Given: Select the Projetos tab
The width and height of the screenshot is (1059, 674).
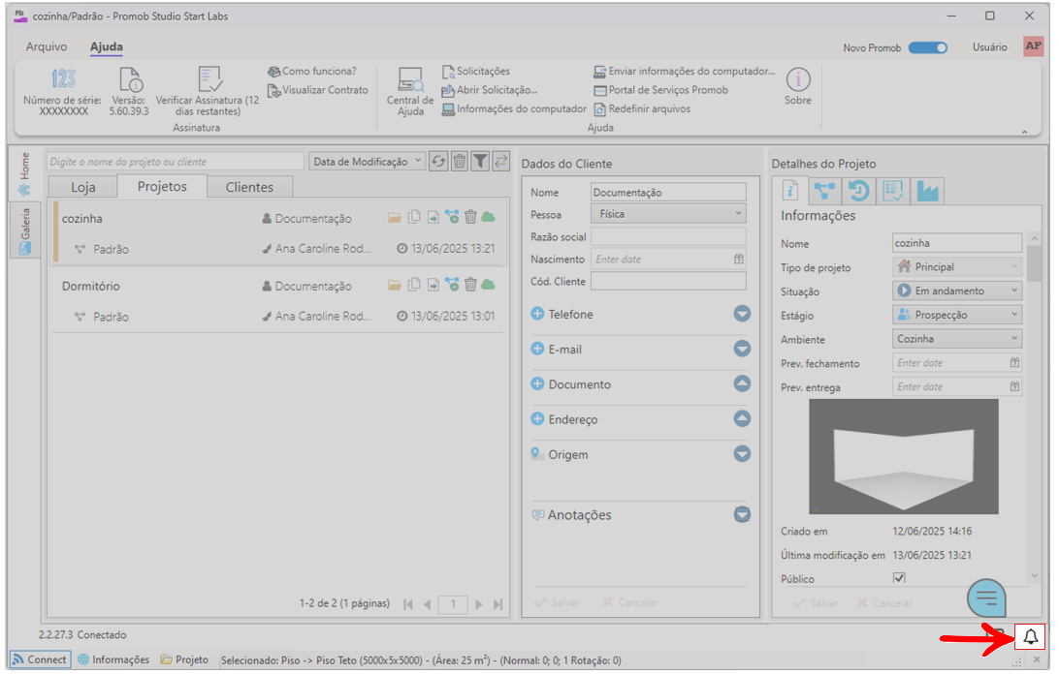Looking at the screenshot, I should [162, 187].
